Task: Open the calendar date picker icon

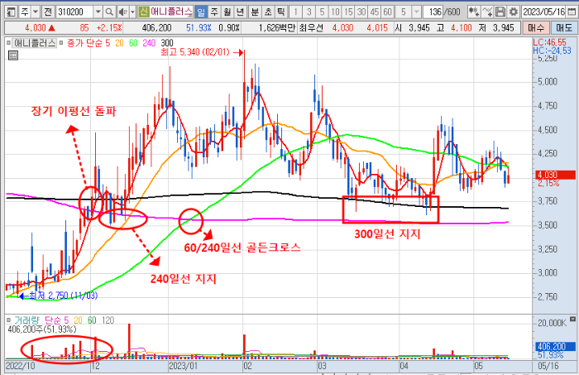Action: (572, 12)
